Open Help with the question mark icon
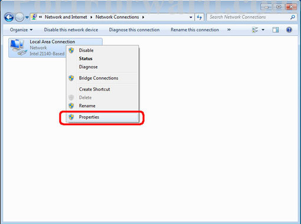301x224 pixels. tap(289, 30)
